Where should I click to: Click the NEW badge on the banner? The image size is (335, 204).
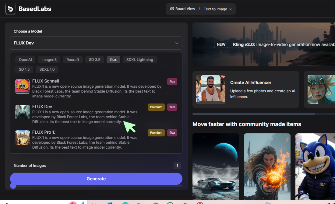click(221, 44)
